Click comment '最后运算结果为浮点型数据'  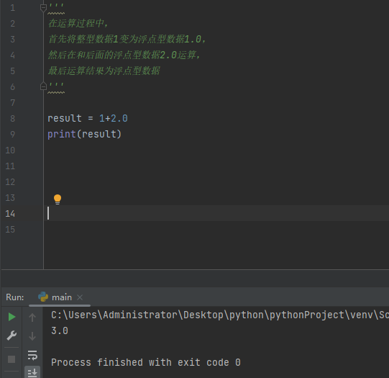coord(104,71)
